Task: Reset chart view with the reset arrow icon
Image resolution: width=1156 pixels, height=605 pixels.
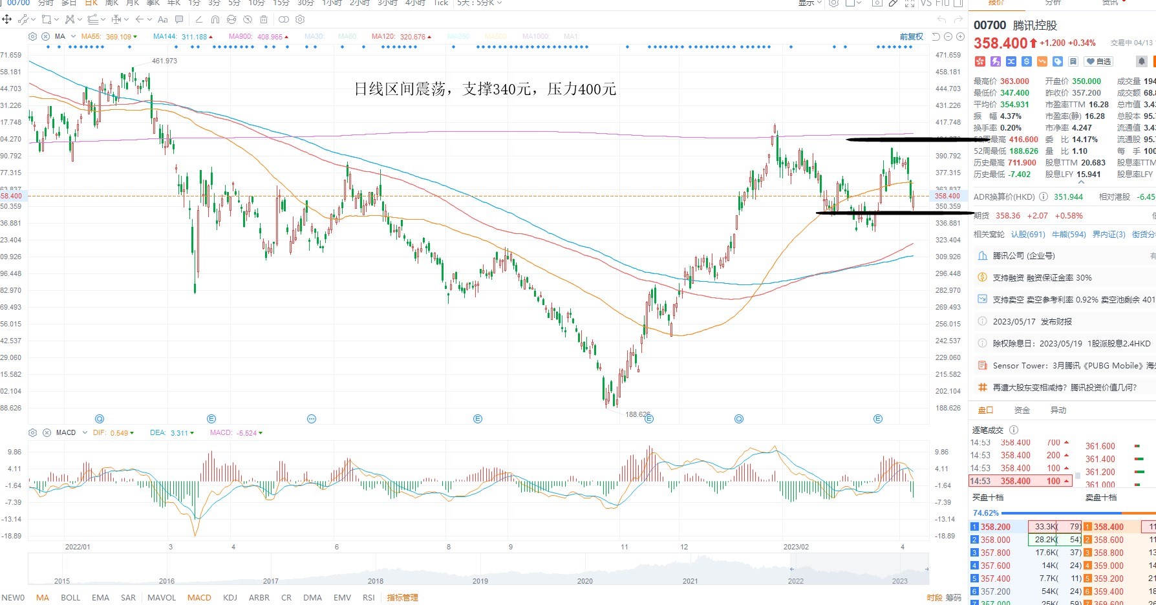Action: pyautogui.click(x=936, y=37)
